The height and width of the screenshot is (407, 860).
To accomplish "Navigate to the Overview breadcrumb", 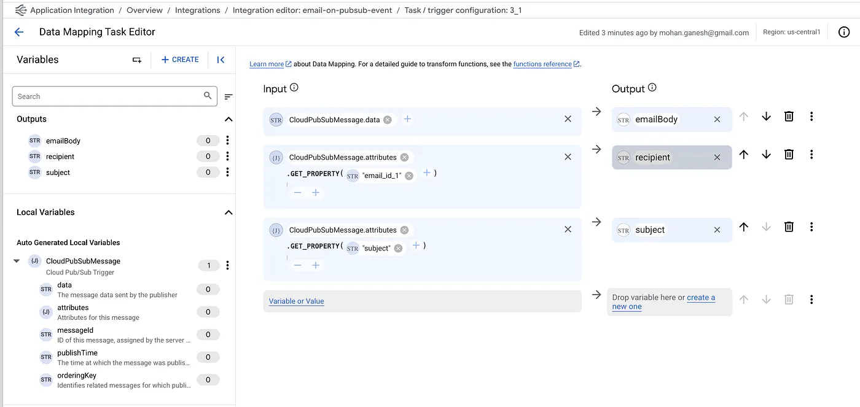I will point(144,10).
